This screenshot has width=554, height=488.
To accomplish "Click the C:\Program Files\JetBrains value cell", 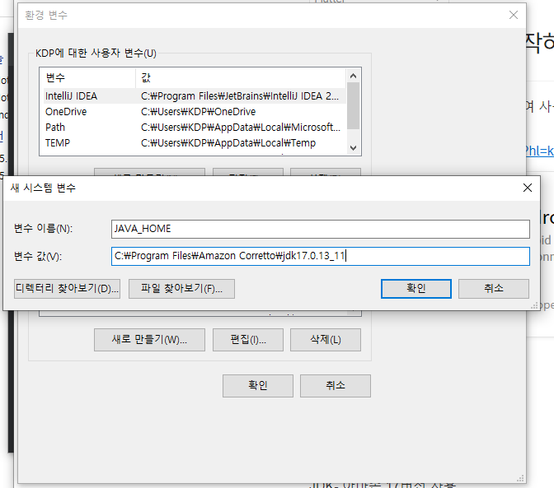I will (240, 96).
